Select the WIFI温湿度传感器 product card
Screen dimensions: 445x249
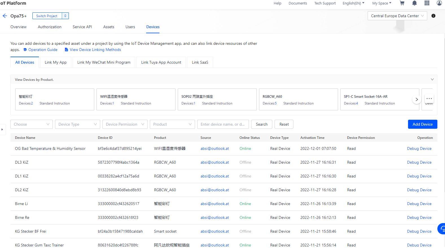136,99
